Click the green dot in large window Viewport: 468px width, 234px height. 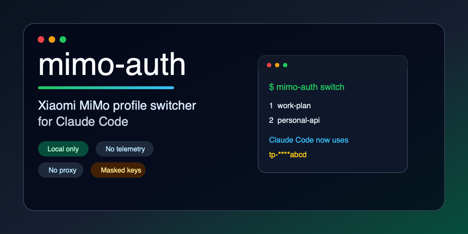pos(63,39)
